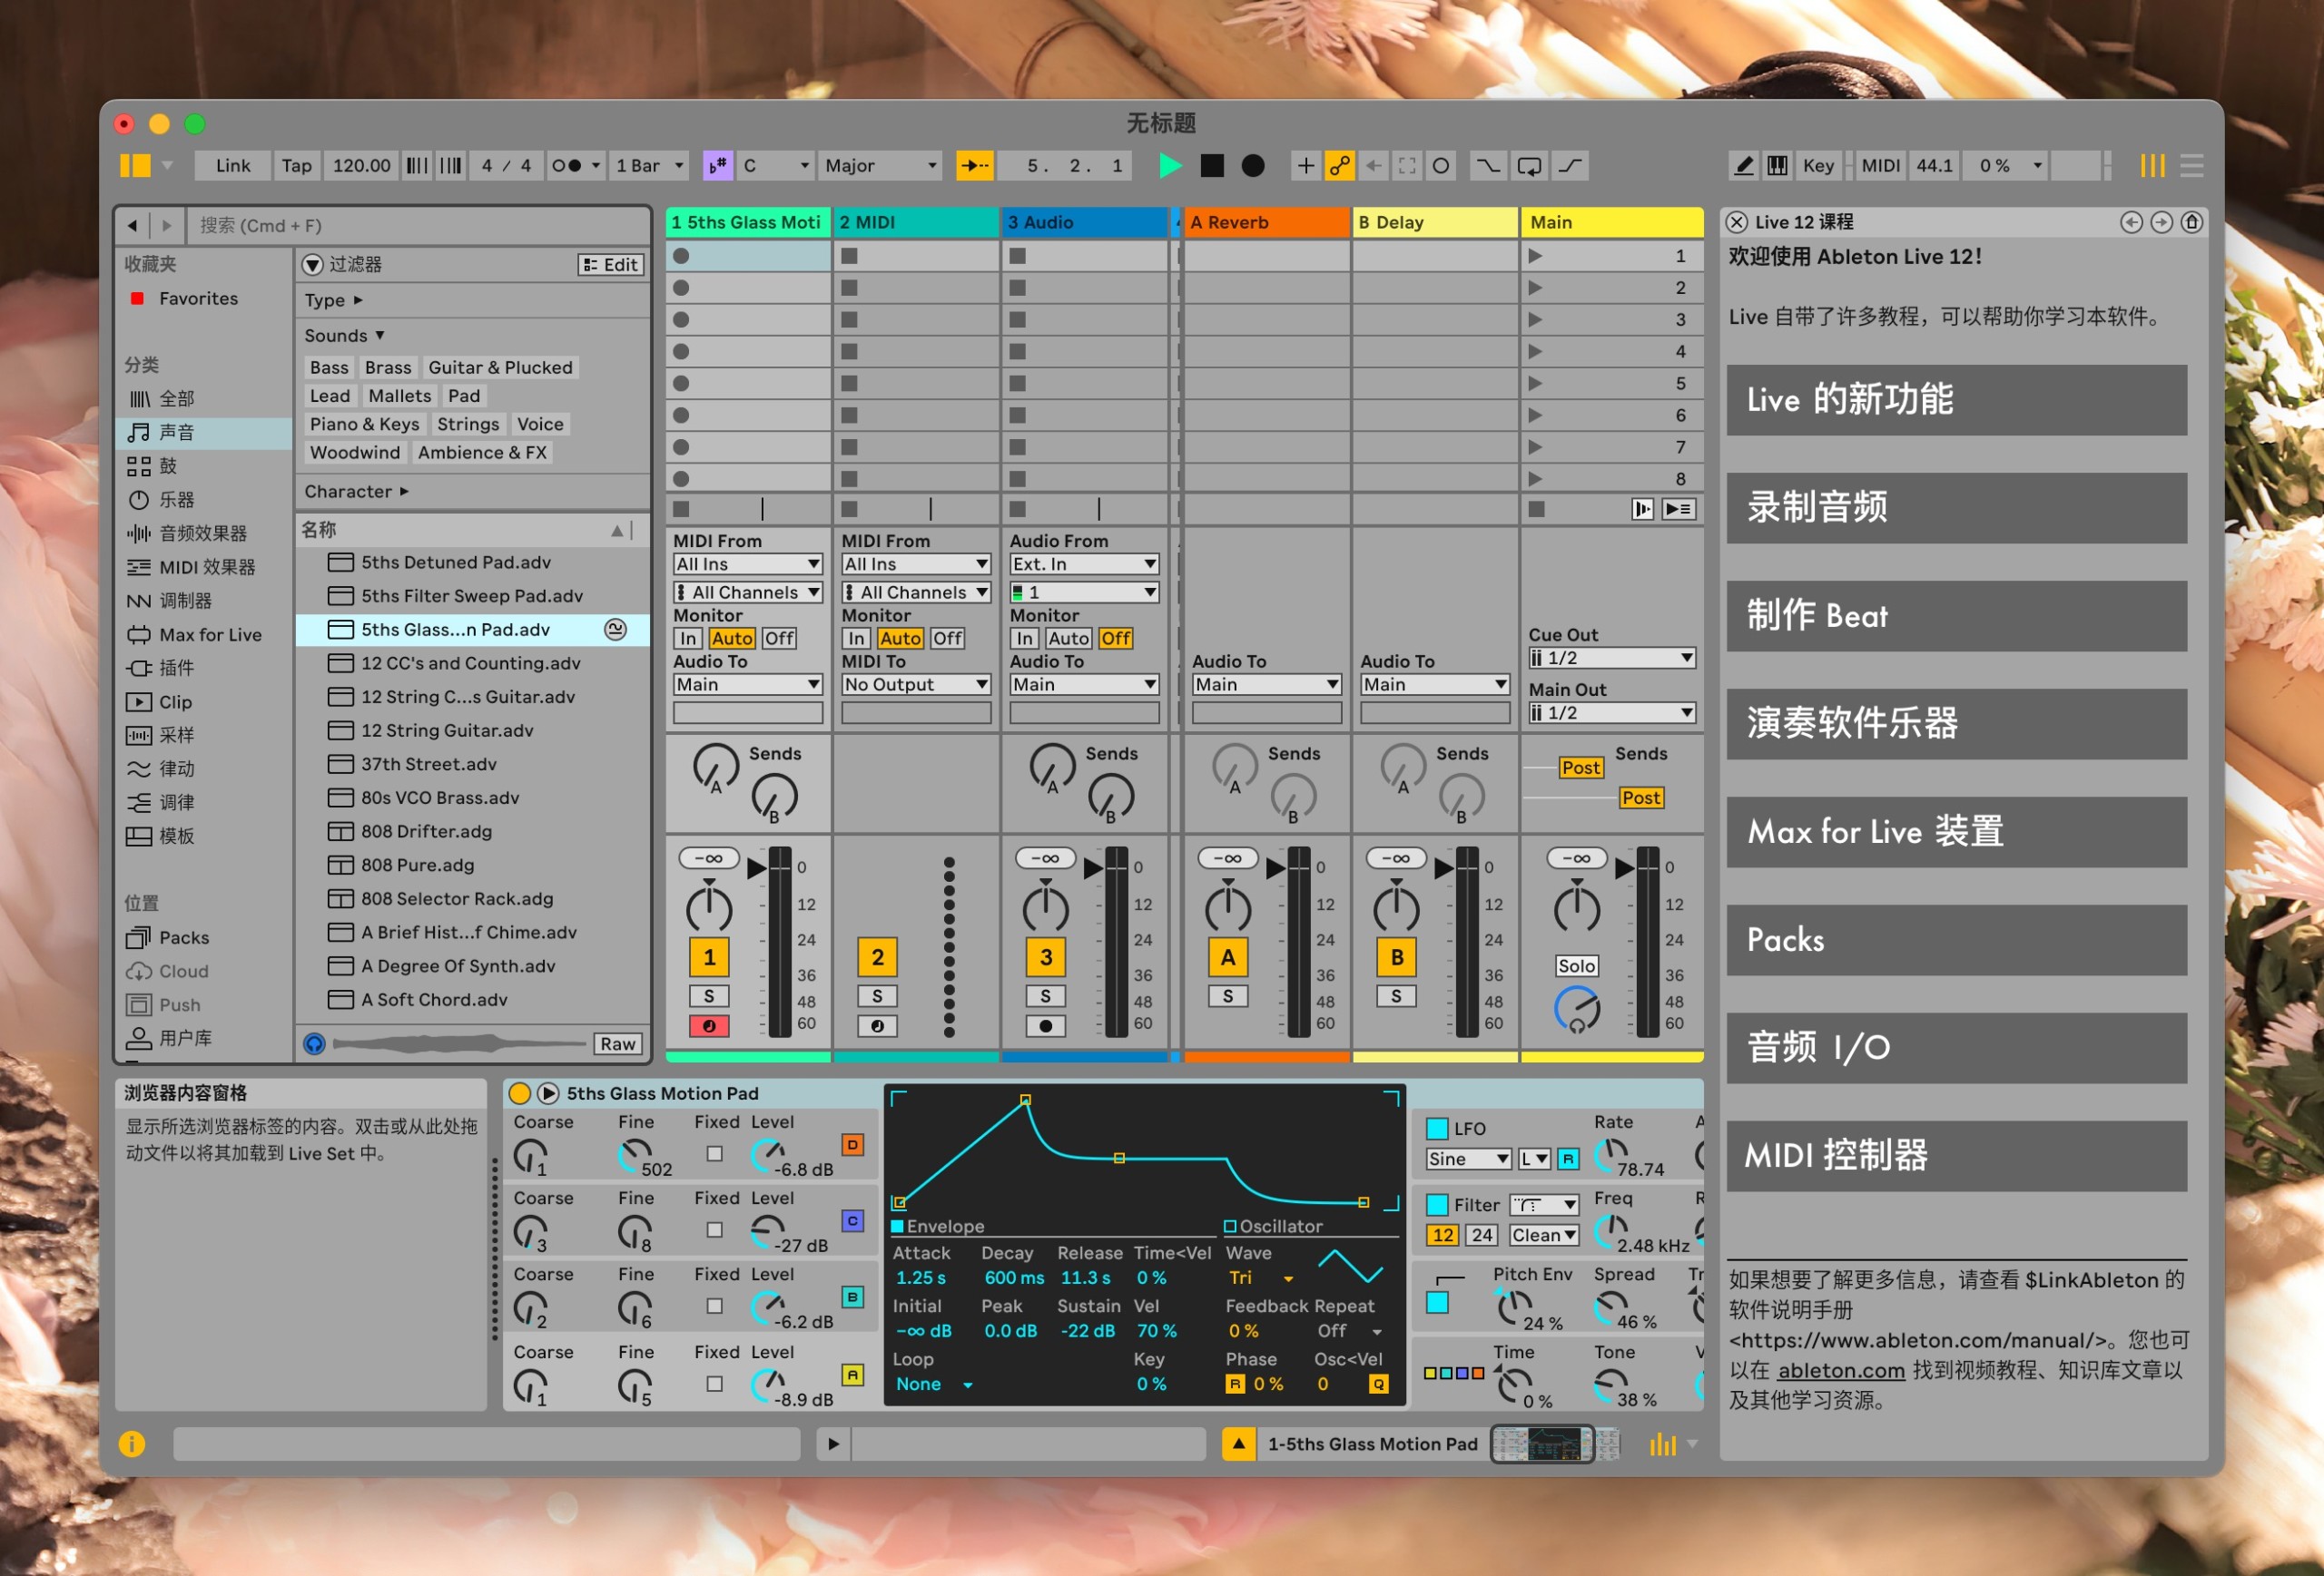Click the browser search field
This screenshot has height=1576, width=2324.
tap(420, 225)
